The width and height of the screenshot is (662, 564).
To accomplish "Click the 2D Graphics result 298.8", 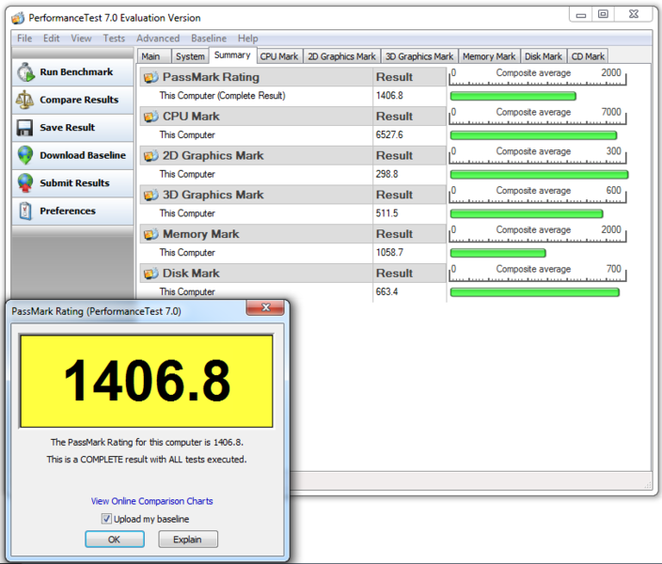I will pos(386,174).
